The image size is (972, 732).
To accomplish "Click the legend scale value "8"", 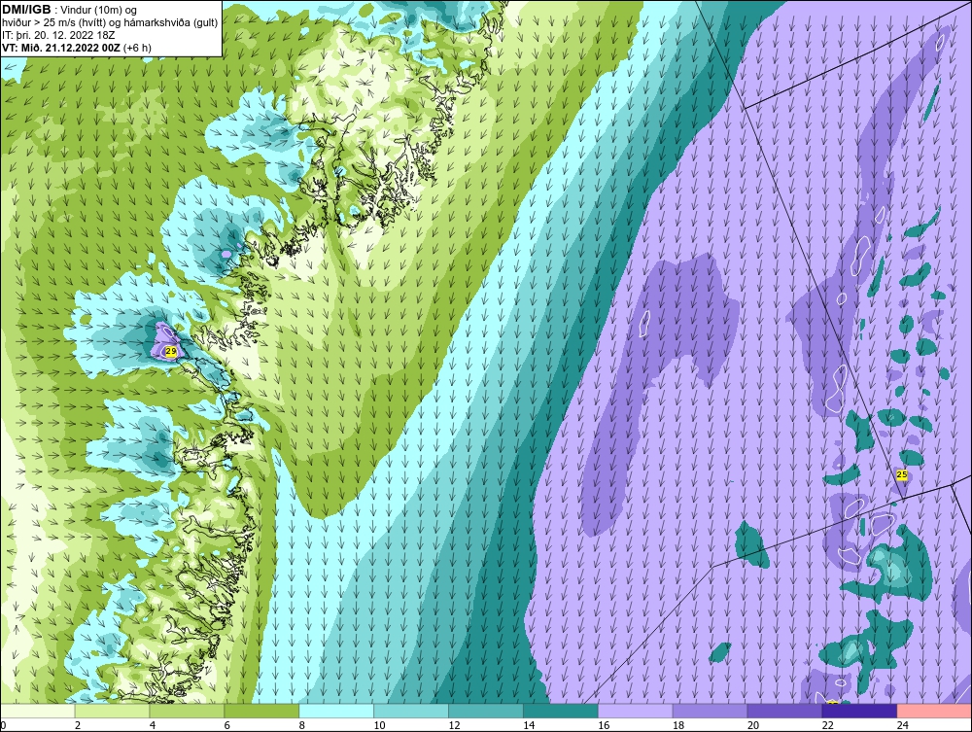I will tap(302, 725).
